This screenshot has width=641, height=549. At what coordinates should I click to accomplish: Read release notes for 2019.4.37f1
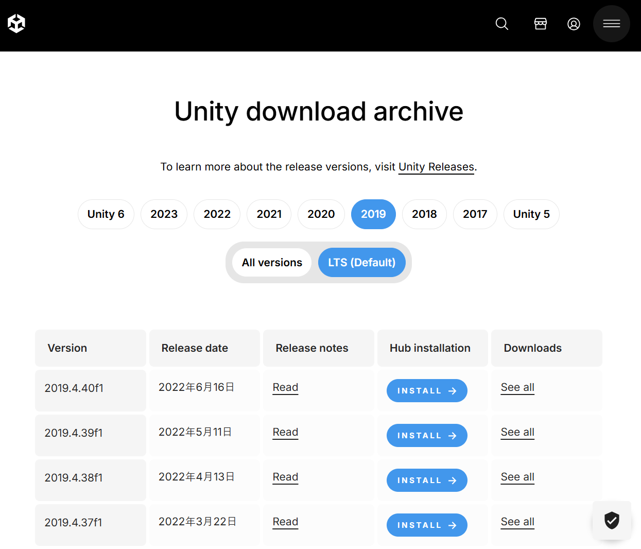point(285,522)
